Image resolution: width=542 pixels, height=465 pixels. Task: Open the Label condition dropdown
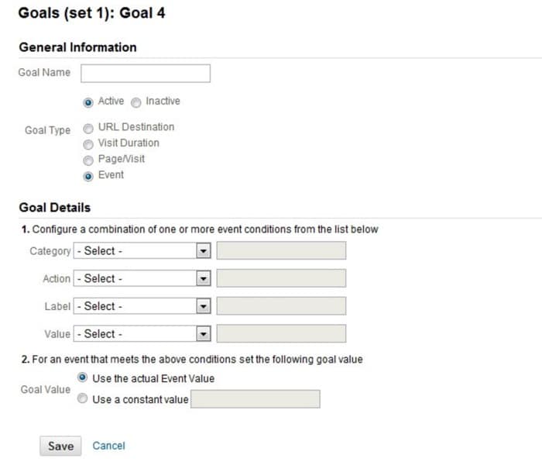[x=142, y=307]
